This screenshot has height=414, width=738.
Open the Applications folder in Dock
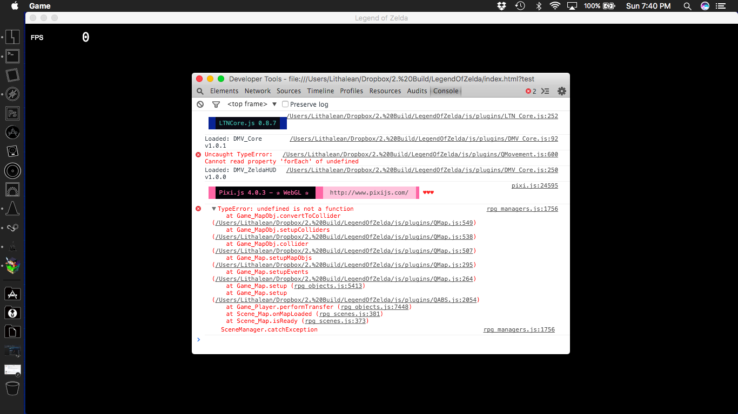point(12,294)
